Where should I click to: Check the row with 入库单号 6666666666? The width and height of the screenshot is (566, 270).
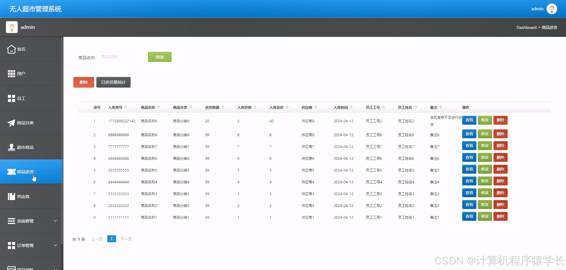click(81, 158)
